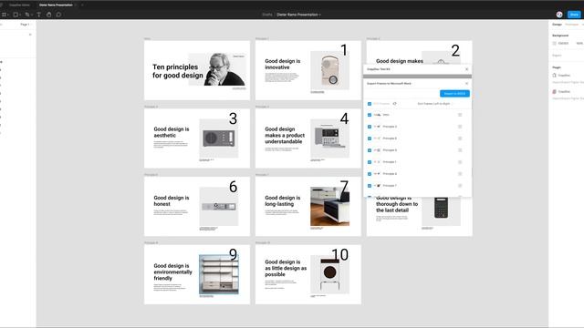Select the Good design is honest frame
Image resolution: width=584 pixels, height=328 pixels.
197,207
